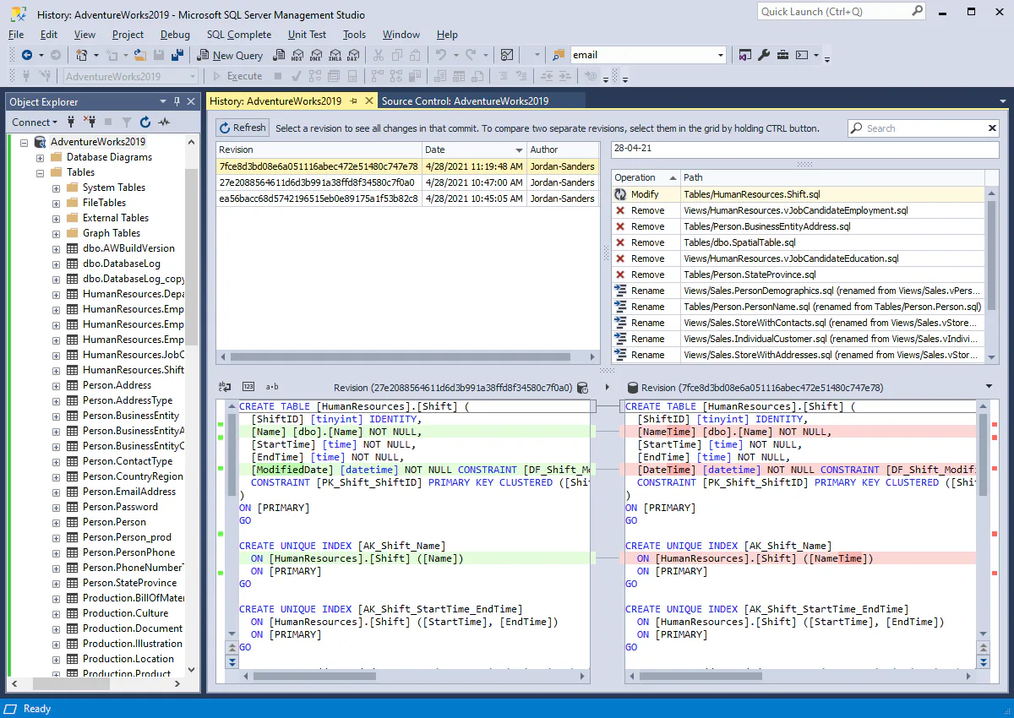Image resolution: width=1014 pixels, height=718 pixels.
Task: Click the Quick Launch search magnifier icon
Action: 918,12
